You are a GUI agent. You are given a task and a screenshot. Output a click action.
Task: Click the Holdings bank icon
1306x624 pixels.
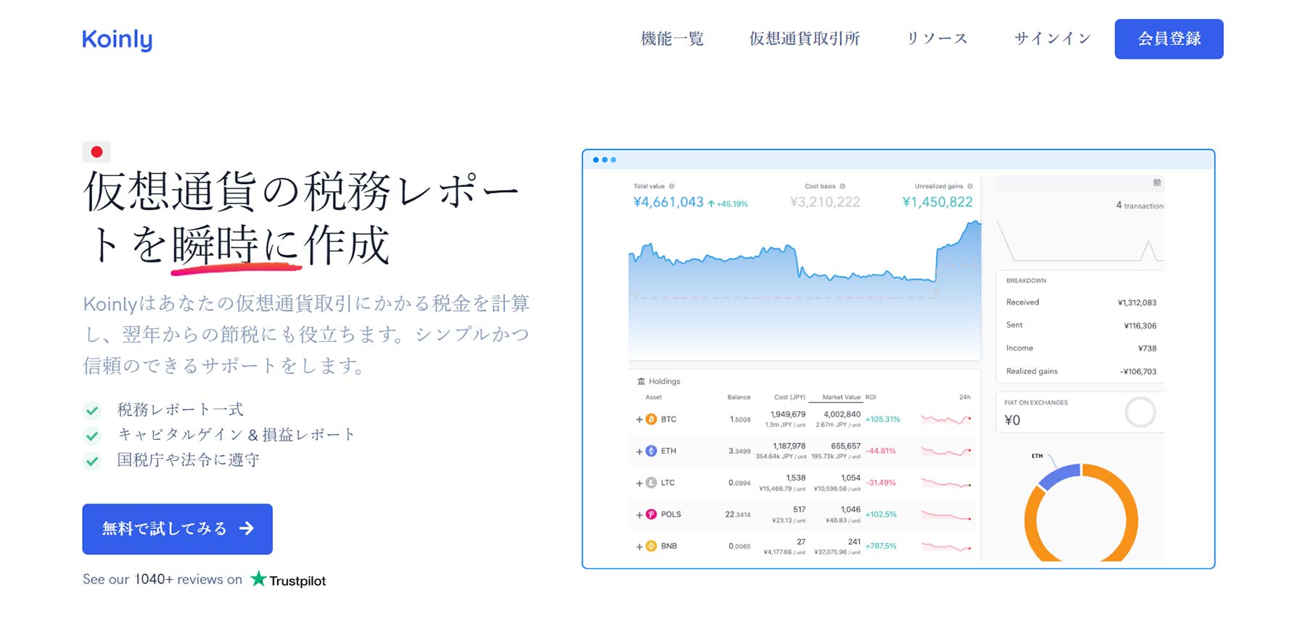(x=641, y=381)
